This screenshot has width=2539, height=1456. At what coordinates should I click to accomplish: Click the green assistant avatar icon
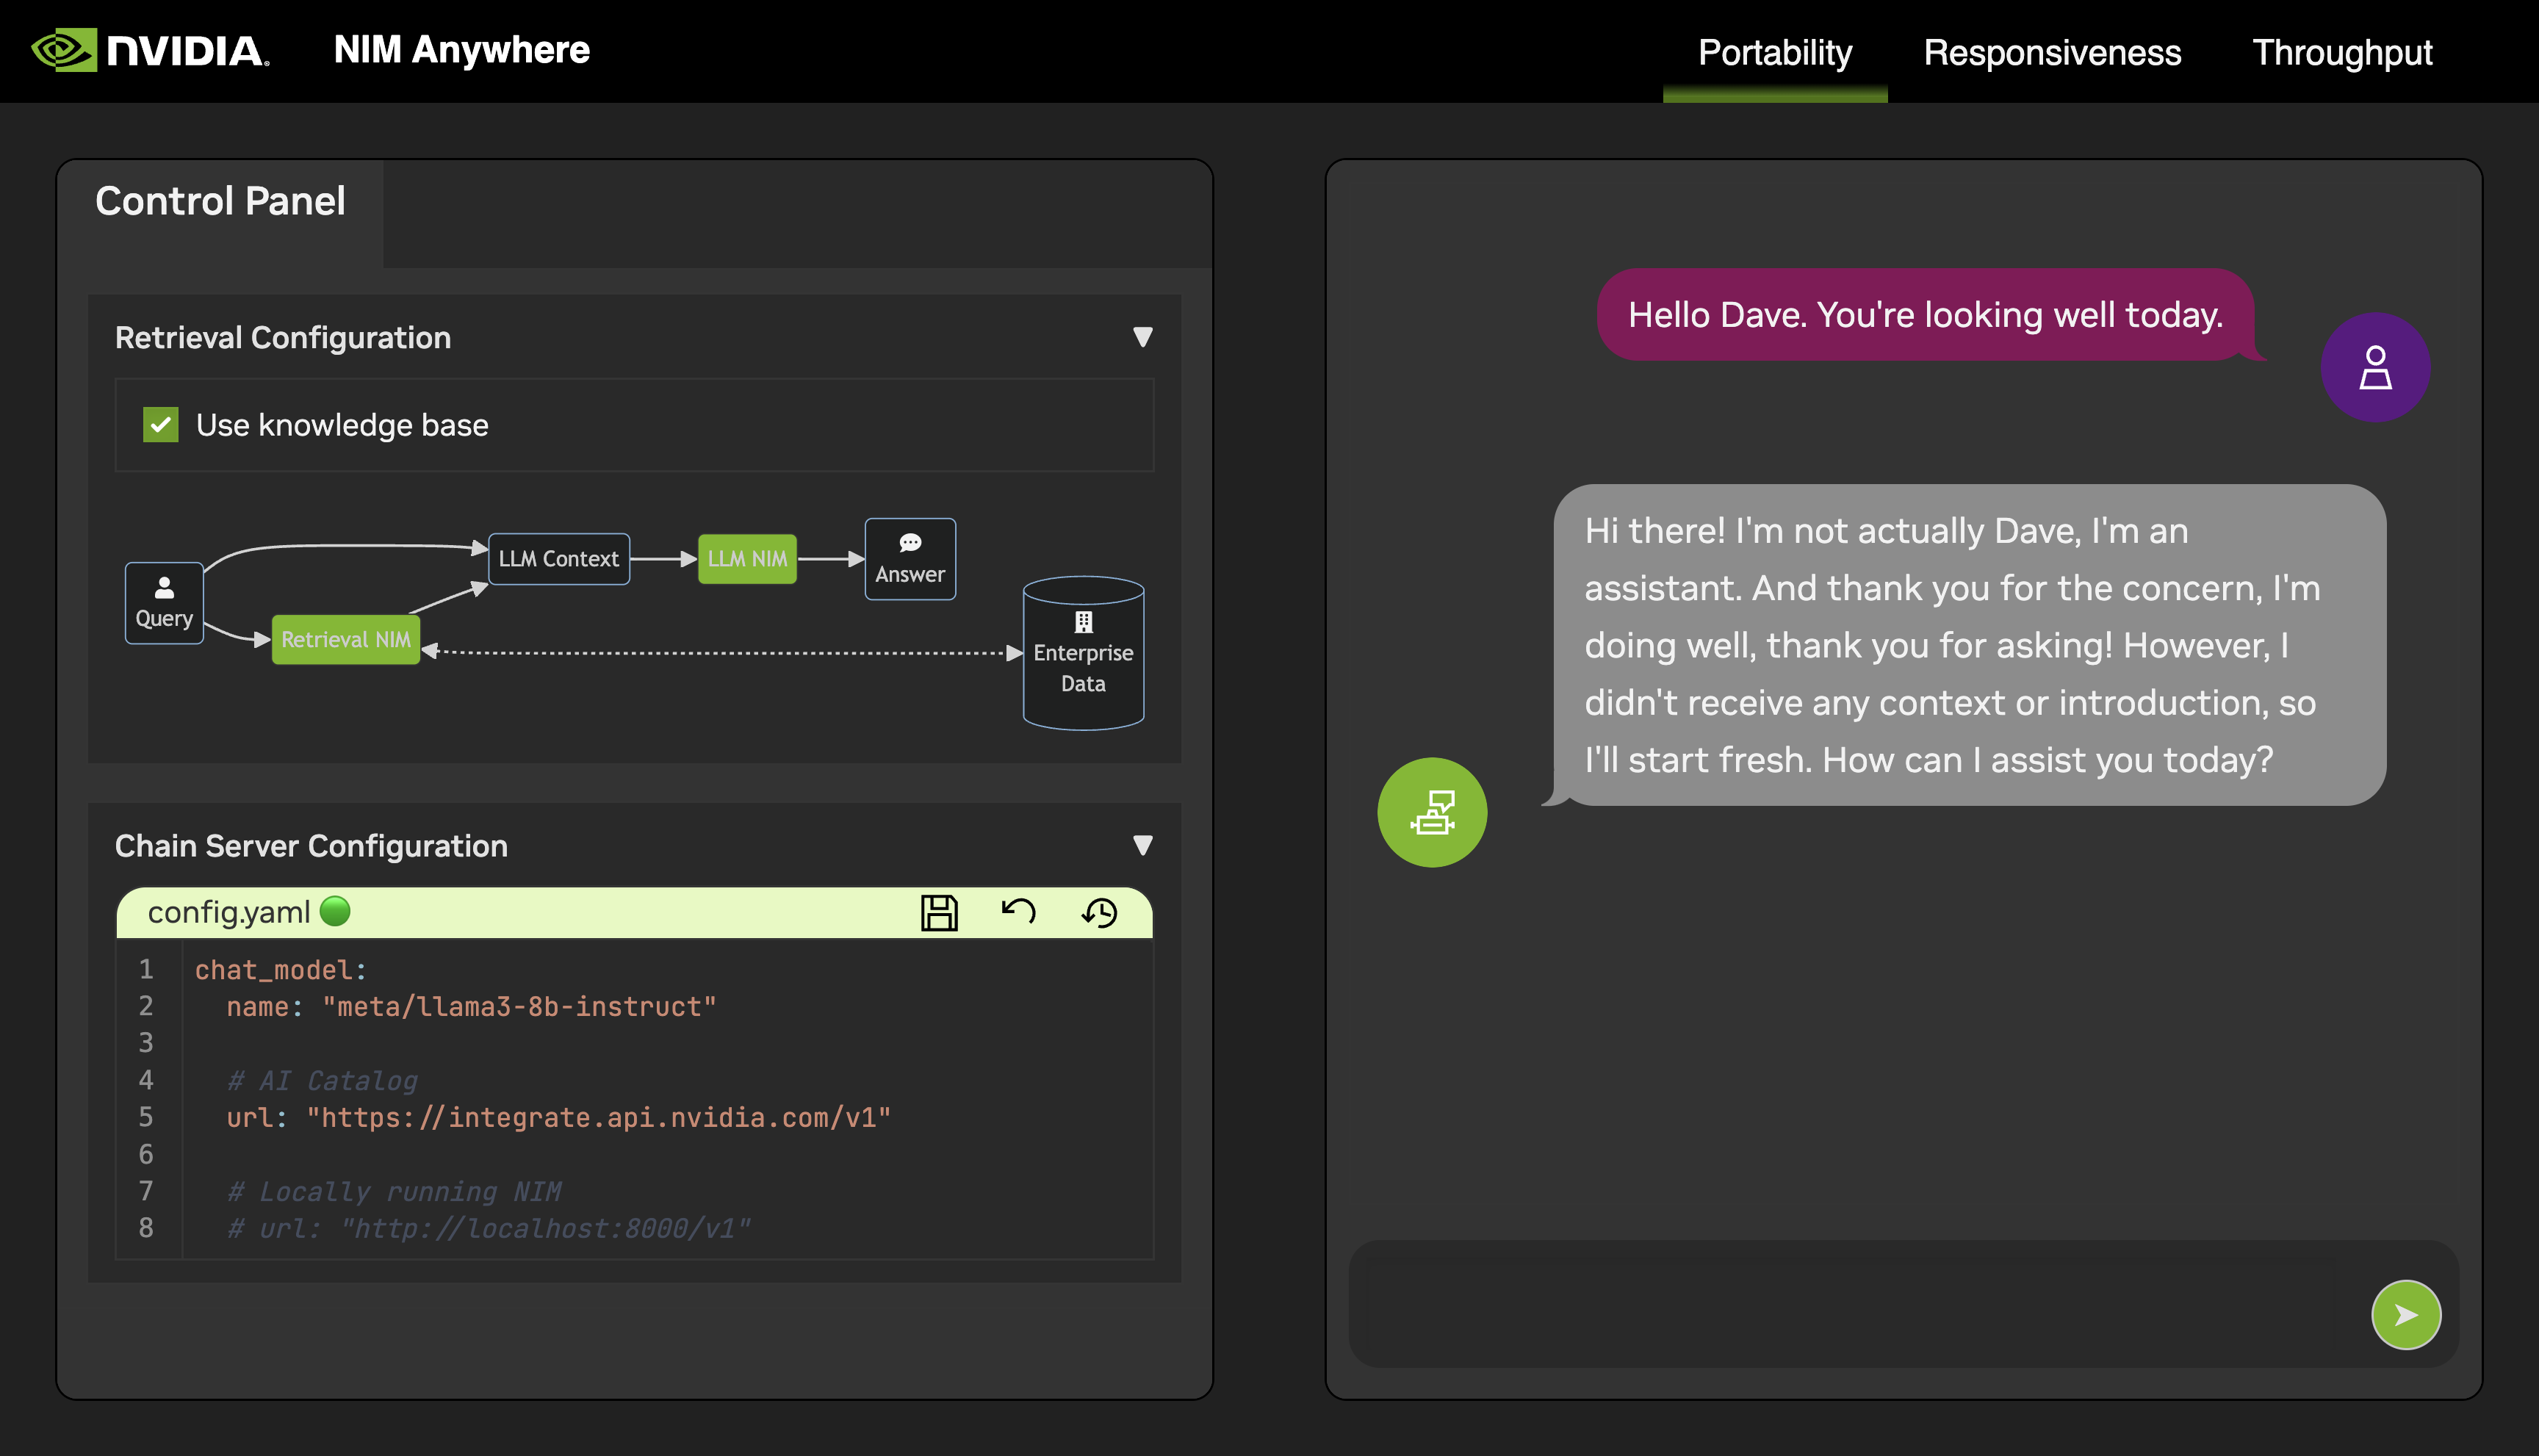1431,812
